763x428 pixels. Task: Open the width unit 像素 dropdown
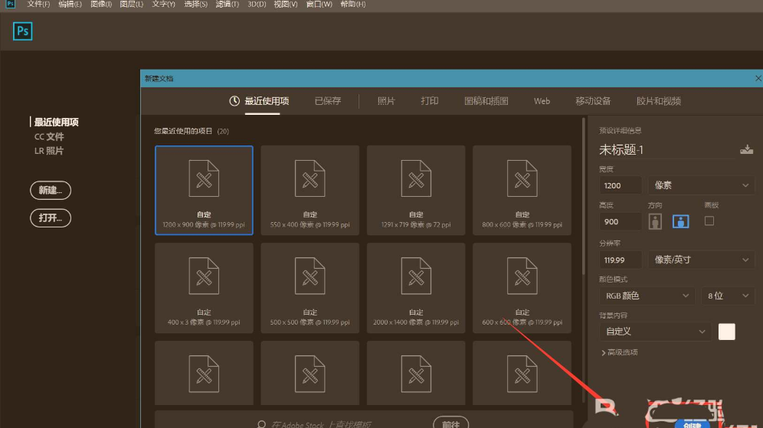tap(701, 185)
